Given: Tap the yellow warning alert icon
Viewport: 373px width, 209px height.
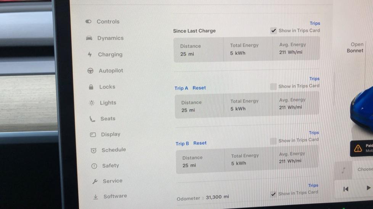Looking at the screenshot, I should click(358, 149).
